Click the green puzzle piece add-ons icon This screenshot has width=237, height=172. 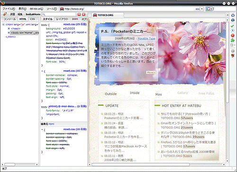point(233,40)
